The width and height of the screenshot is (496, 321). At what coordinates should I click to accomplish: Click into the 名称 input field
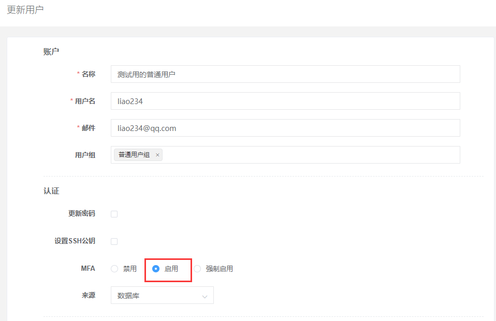tap(285, 74)
